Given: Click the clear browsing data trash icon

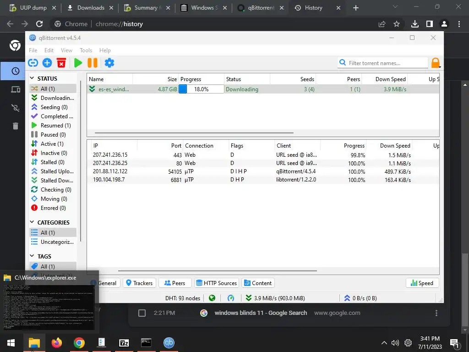Looking at the screenshot, I should [15, 126].
